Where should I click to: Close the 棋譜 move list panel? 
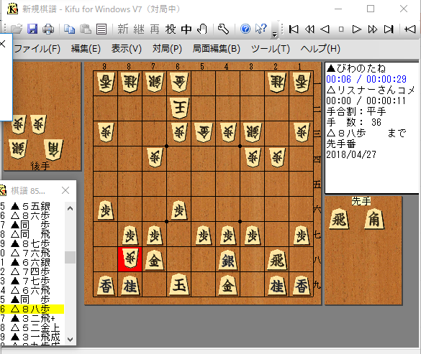coord(65,190)
